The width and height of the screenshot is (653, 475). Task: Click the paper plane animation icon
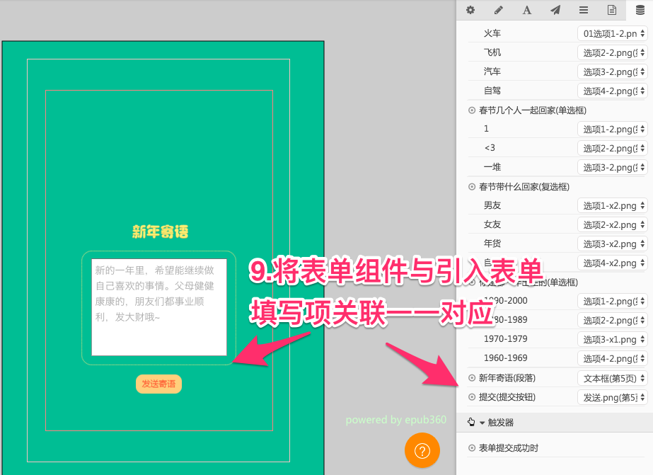point(555,10)
